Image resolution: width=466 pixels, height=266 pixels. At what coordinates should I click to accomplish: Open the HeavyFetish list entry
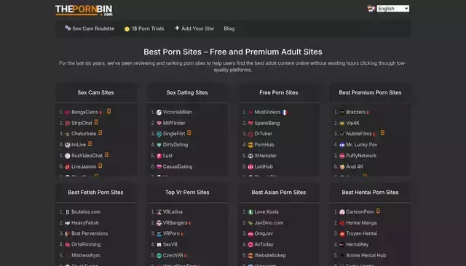click(x=85, y=222)
